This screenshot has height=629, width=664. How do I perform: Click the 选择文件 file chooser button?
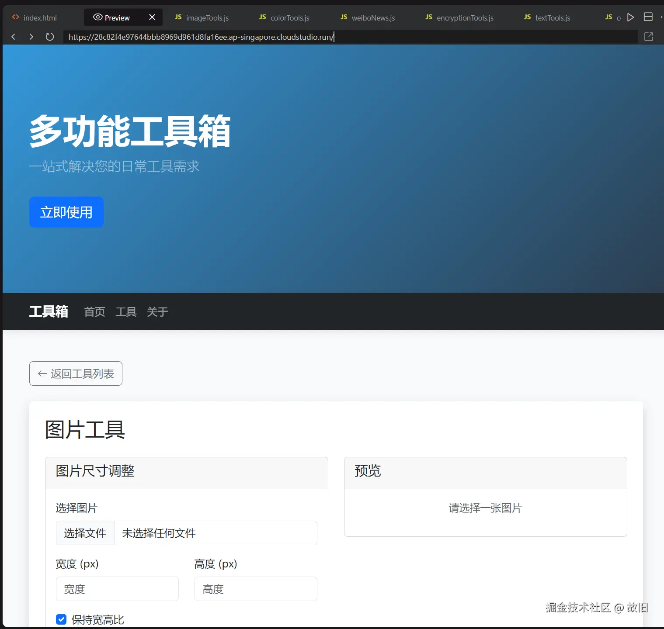(x=85, y=533)
